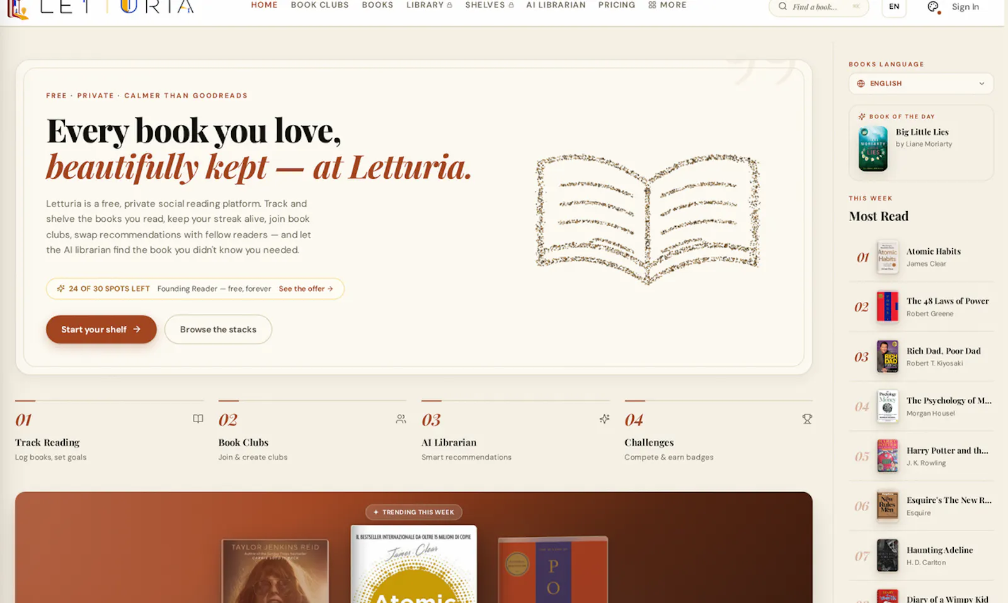Screen dimensions: 1008x603
Task: Open the Books nav item
Action: (377, 5)
